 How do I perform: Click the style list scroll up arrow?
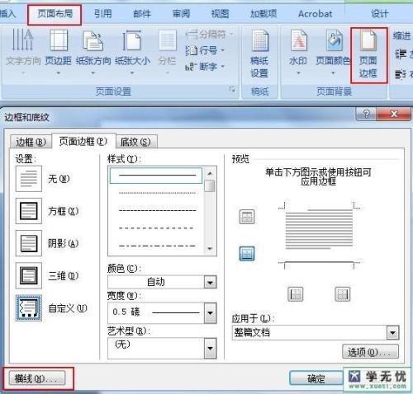(210, 174)
